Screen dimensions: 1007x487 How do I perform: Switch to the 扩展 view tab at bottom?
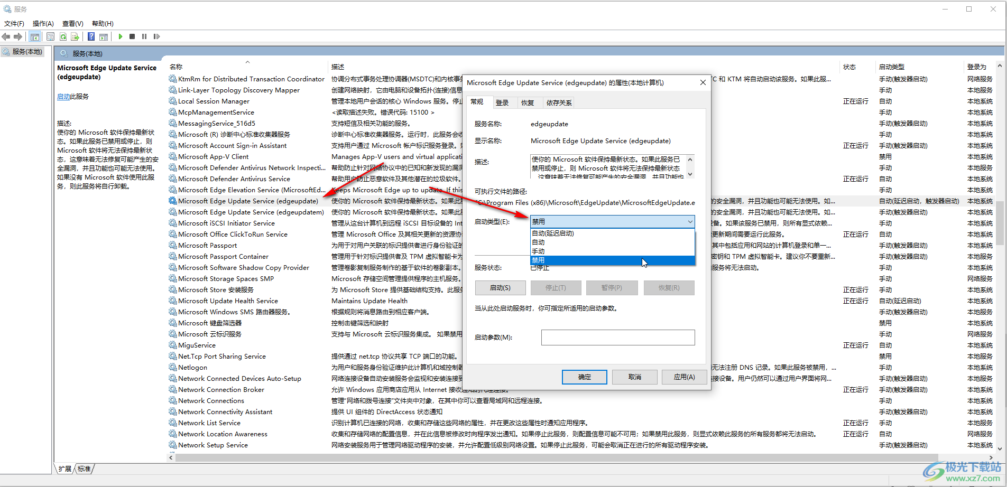pyautogui.click(x=64, y=469)
